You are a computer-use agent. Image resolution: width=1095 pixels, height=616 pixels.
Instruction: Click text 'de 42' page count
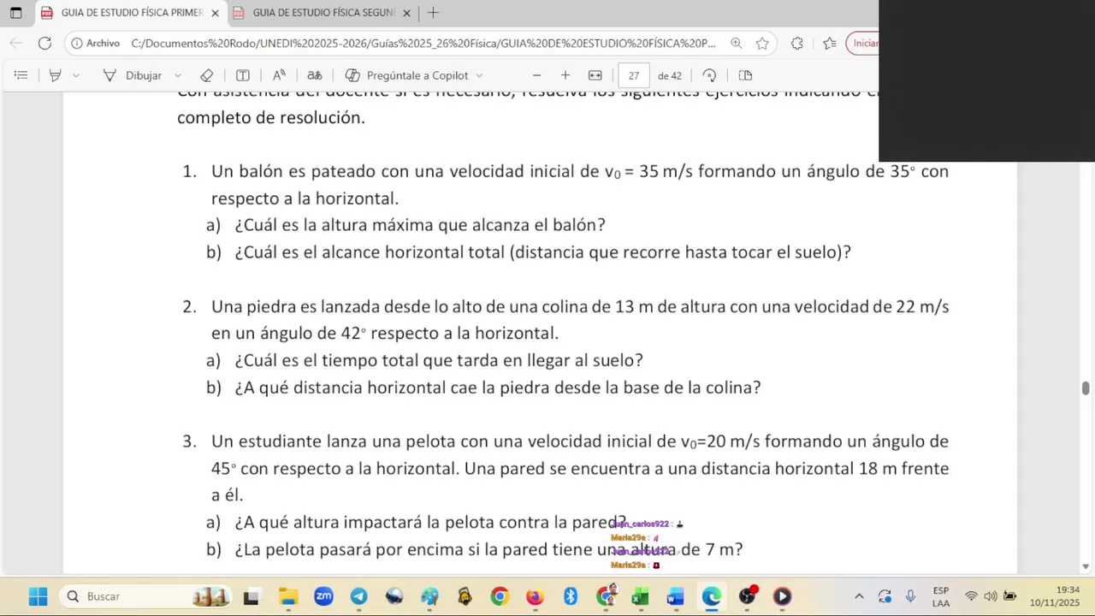click(670, 75)
